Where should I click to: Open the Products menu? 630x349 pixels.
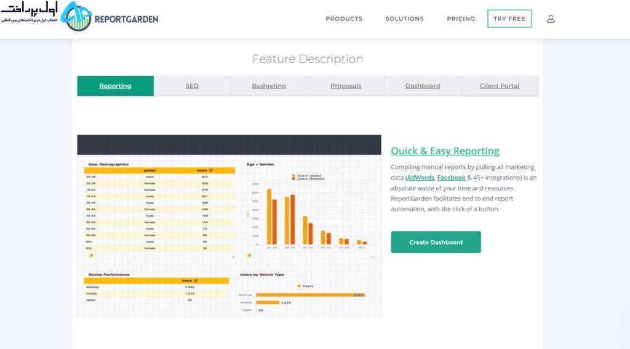344,18
